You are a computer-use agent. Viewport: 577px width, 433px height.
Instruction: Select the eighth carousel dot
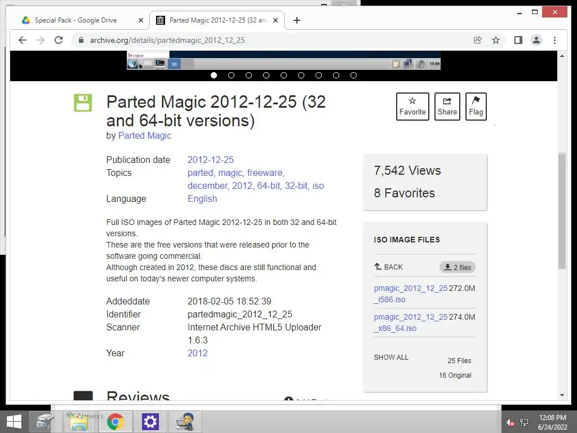pos(336,75)
